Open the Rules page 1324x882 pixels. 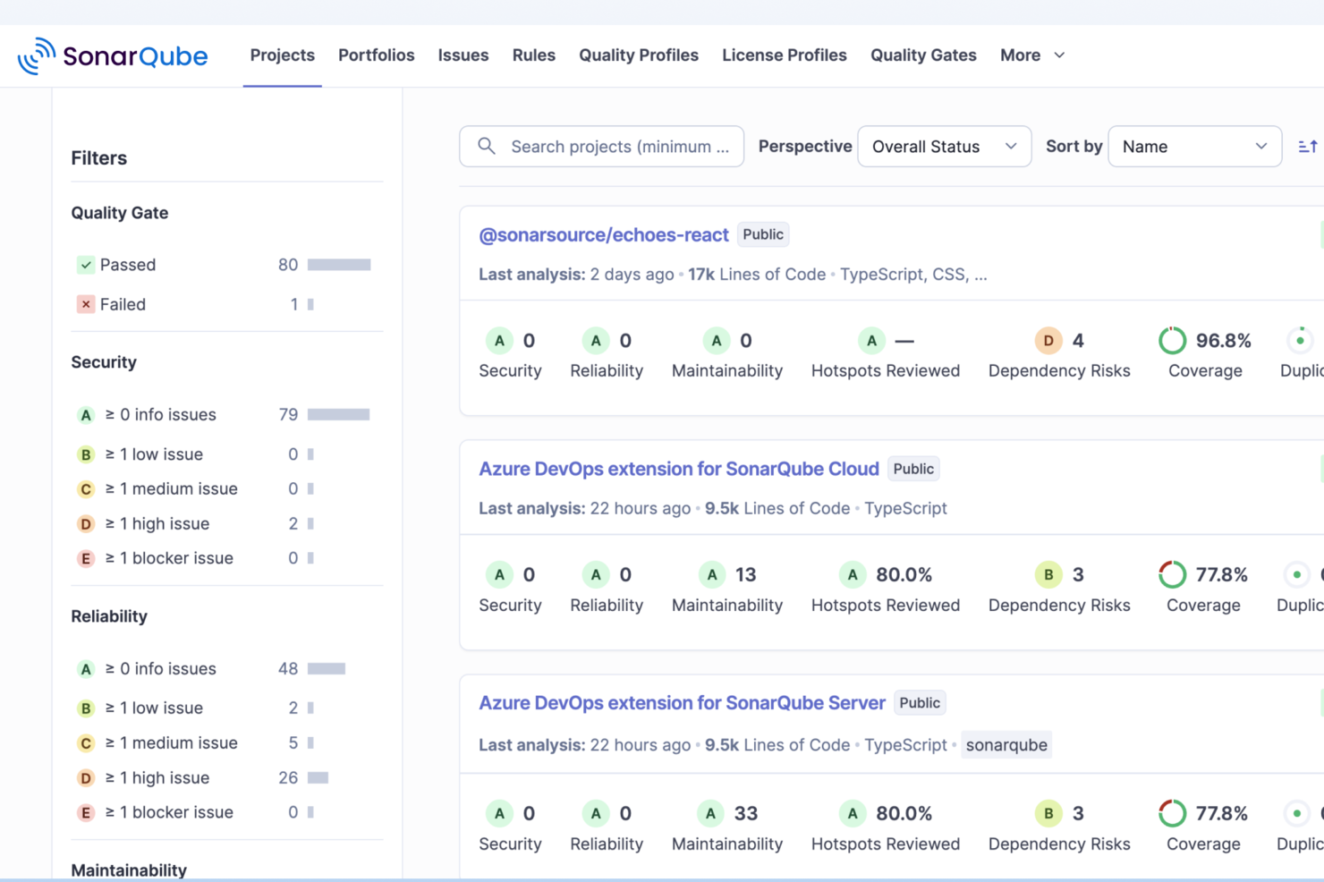tap(534, 55)
